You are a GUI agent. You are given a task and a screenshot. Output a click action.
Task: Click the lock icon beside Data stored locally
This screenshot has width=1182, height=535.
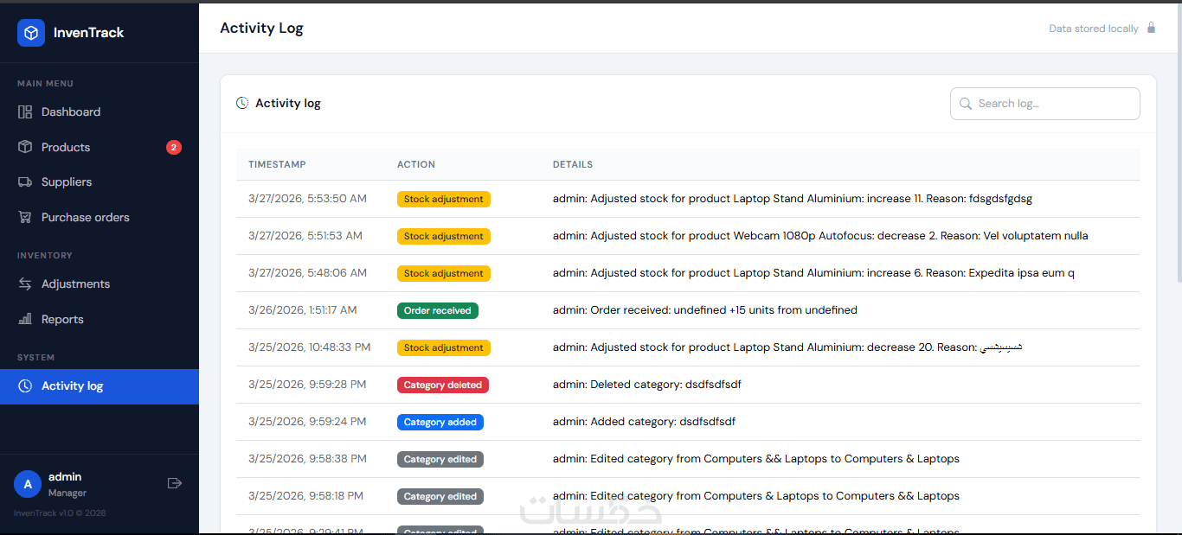1151,28
